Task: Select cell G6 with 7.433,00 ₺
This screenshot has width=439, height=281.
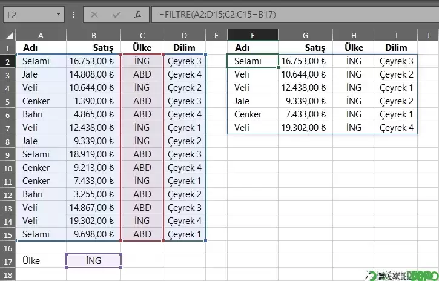Action: point(305,114)
